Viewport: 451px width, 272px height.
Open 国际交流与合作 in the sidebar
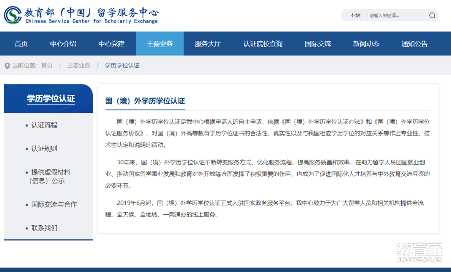(54, 204)
